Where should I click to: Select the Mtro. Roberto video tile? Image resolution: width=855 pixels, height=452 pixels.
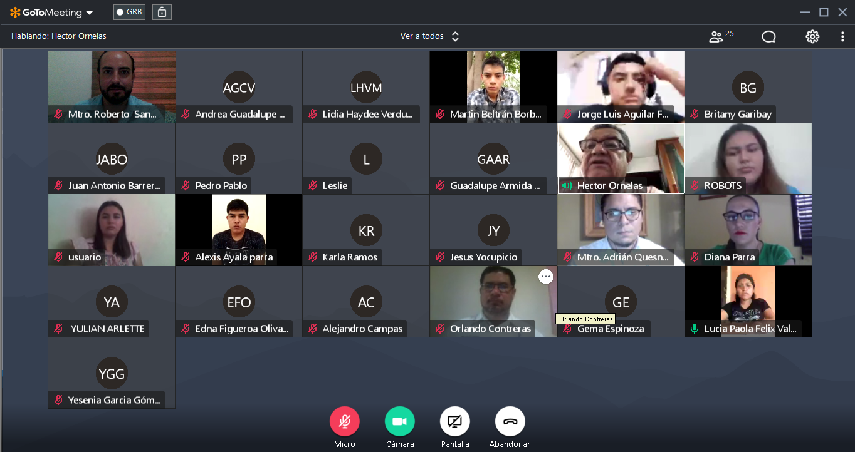(112, 87)
